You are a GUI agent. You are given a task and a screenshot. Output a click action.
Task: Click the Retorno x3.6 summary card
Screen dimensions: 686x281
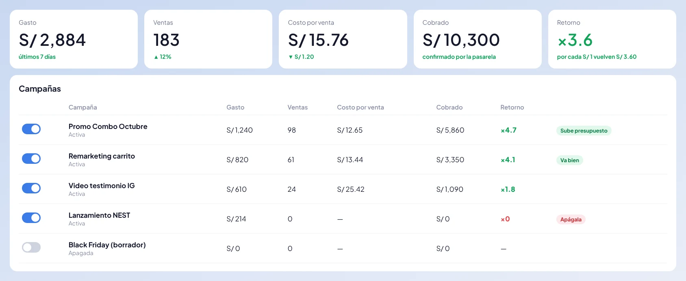pos(612,39)
